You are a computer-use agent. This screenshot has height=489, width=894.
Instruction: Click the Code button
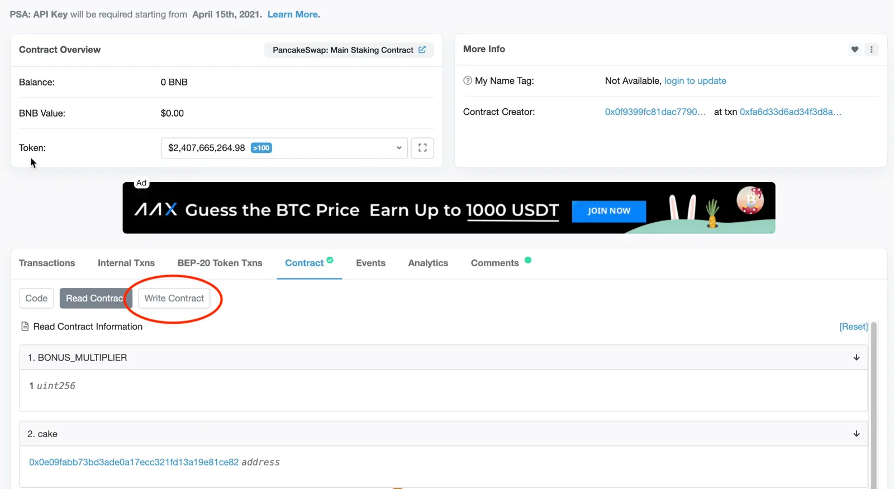point(36,298)
